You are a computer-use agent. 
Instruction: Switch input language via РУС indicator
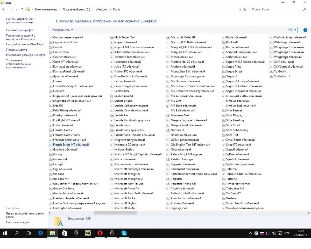(x=287, y=233)
